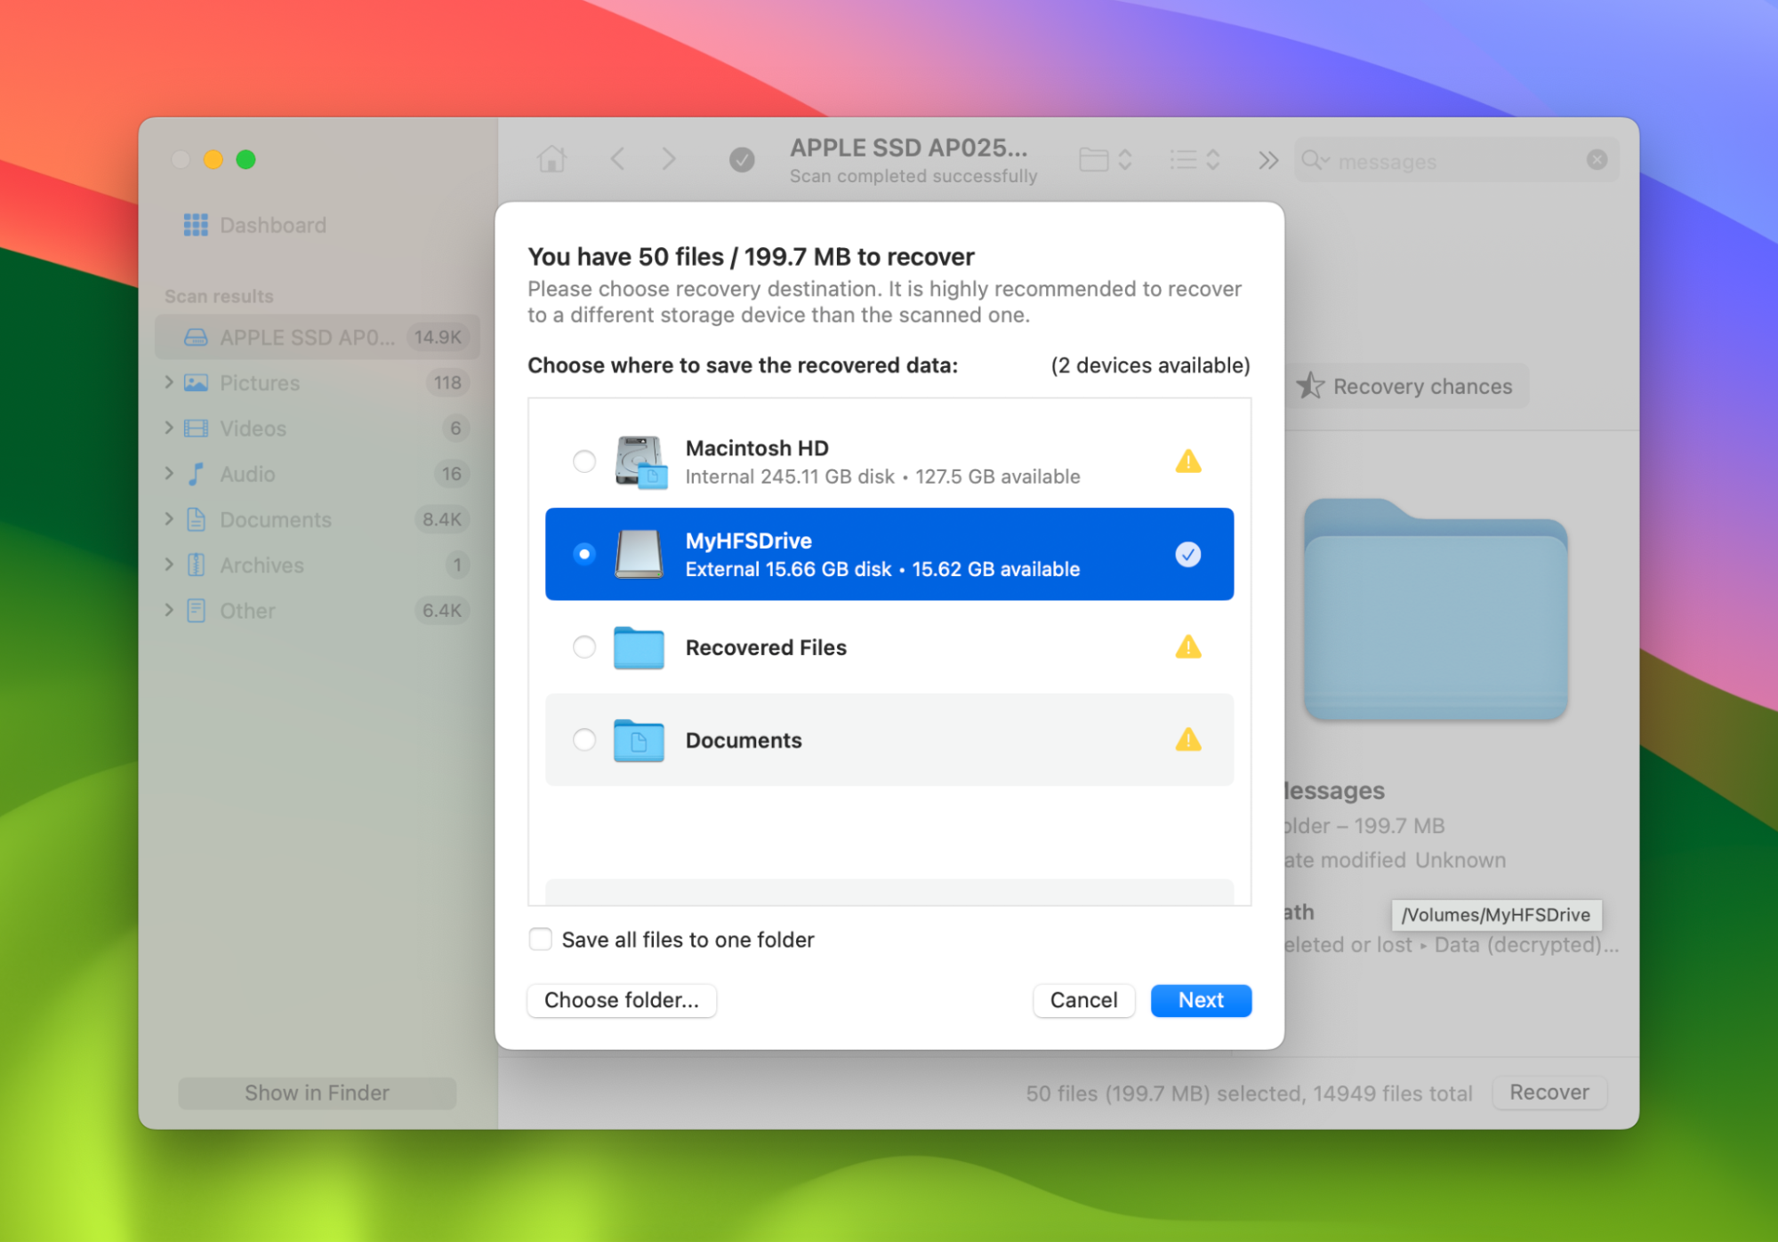This screenshot has height=1242, width=1778.
Task: Click Next to continue recovery
Action: coord(1201,1000)
